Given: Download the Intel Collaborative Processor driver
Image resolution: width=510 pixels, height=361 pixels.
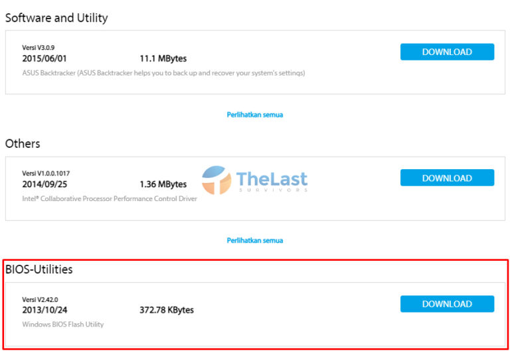Looking at the screenshot, I should coord(447,178).
